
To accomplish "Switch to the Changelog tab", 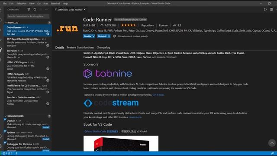I will [x=103, y=47].
